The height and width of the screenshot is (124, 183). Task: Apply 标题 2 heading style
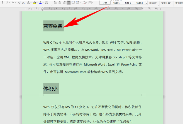[x=128, y=3]
